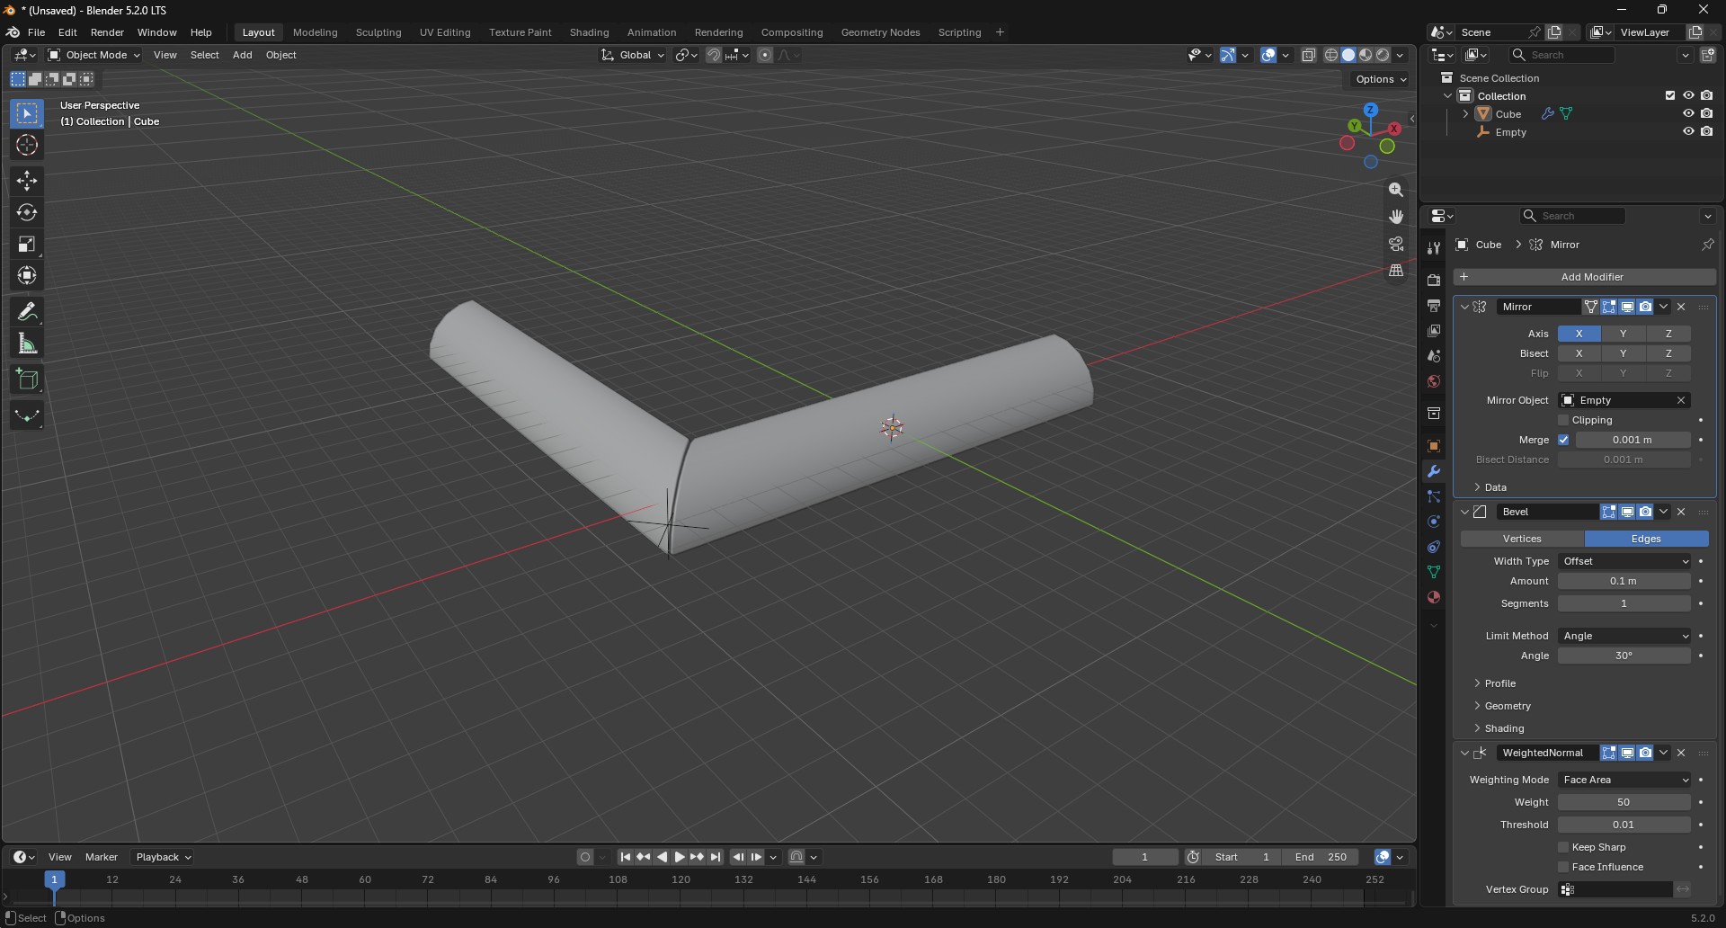Select rendered viewport shading mode

pyautogui.click(x=1383, y=55)
